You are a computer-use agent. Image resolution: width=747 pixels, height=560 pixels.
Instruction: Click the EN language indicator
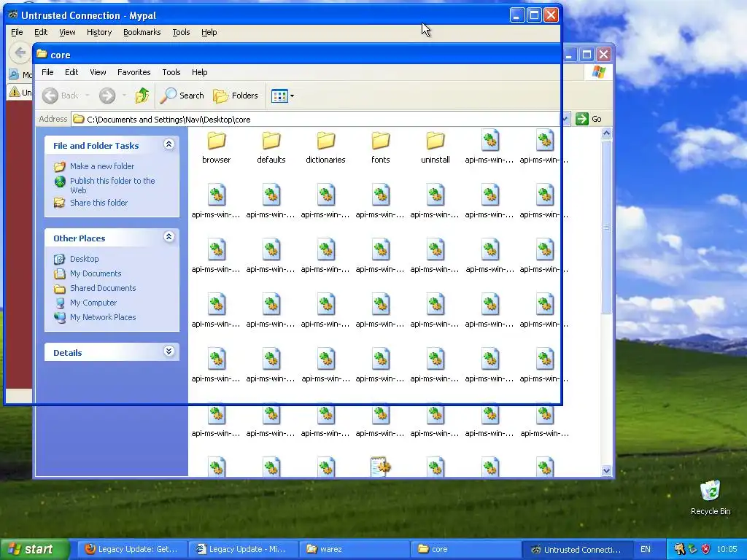(646, 550)
